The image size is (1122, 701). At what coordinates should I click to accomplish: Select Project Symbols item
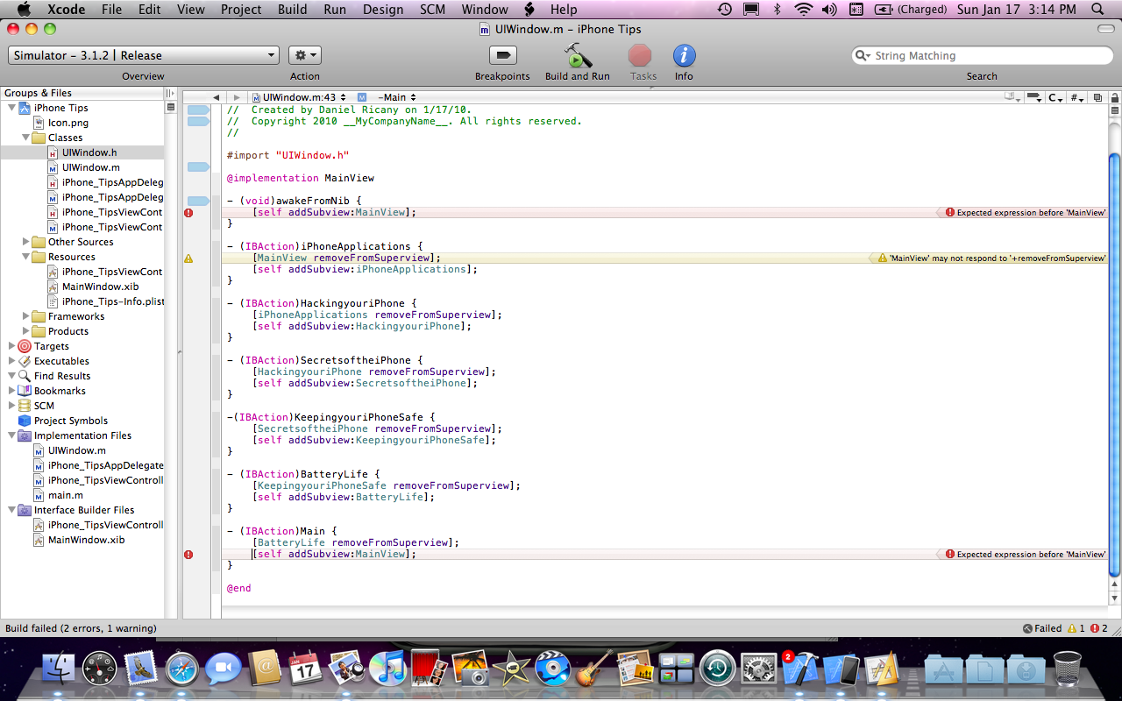(71, 421)
